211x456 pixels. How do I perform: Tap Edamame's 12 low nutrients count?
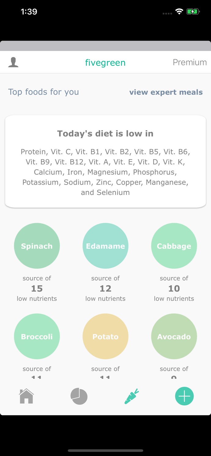pos(105,289)
